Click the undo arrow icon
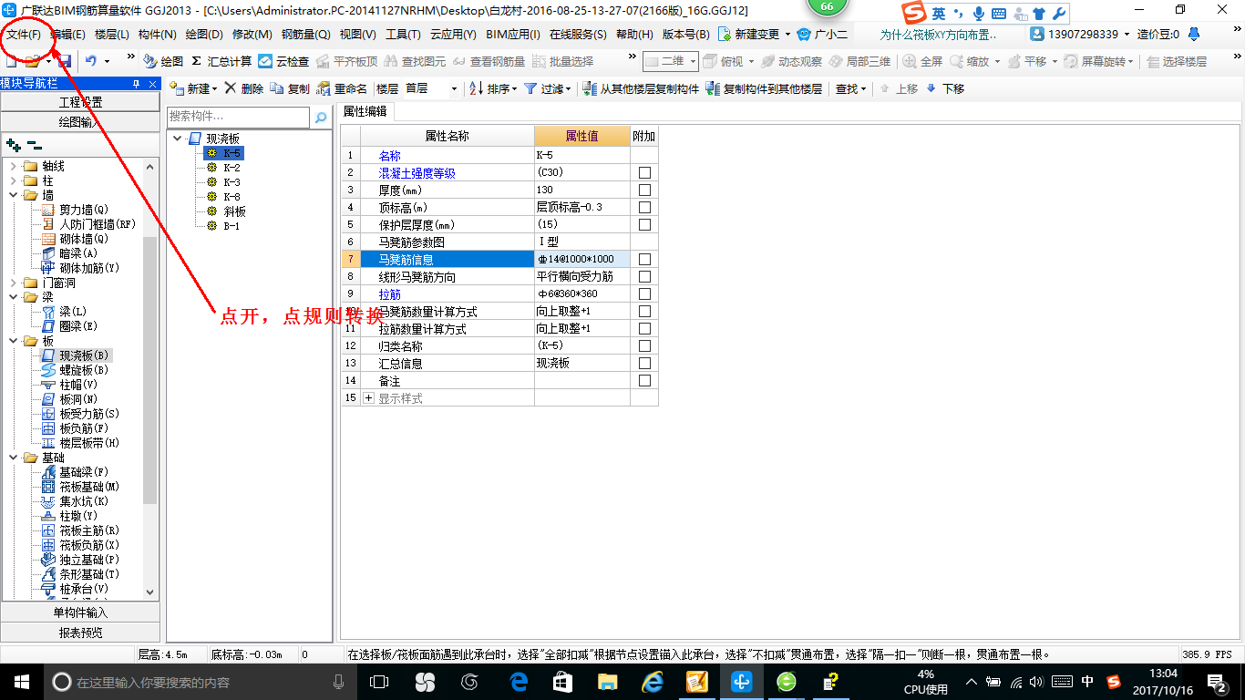The height and width of the screenshot is (700, 1245). point(91,61)
